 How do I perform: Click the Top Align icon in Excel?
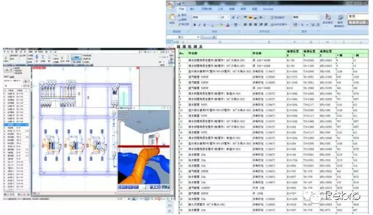pos(245,17)
